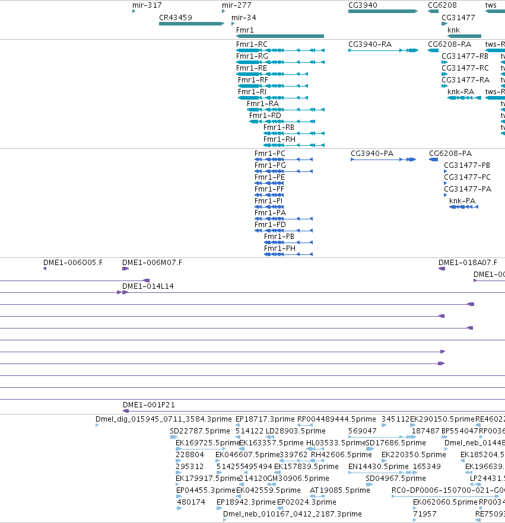Click the Dmel_neb_010167_0412_2187.3prime EST label
The width and height of the screenshot is (505, 523).
coord(293,514)
